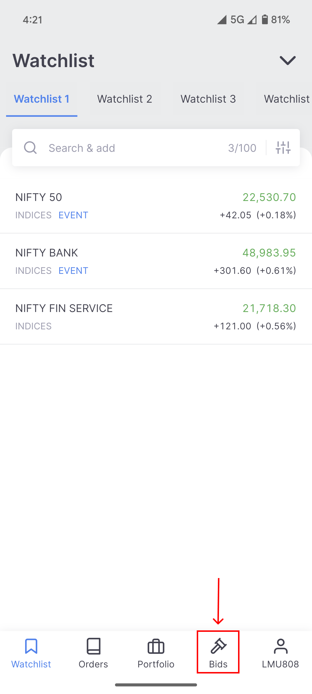Viewport: 312px width, 694px height.
Task: Tap the search magnifier icon
Action: [x=30, y=148]
